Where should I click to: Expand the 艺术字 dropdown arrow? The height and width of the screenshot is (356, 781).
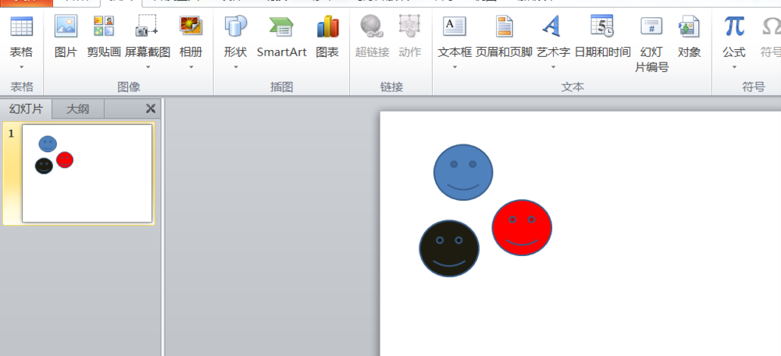pos(553,66)
